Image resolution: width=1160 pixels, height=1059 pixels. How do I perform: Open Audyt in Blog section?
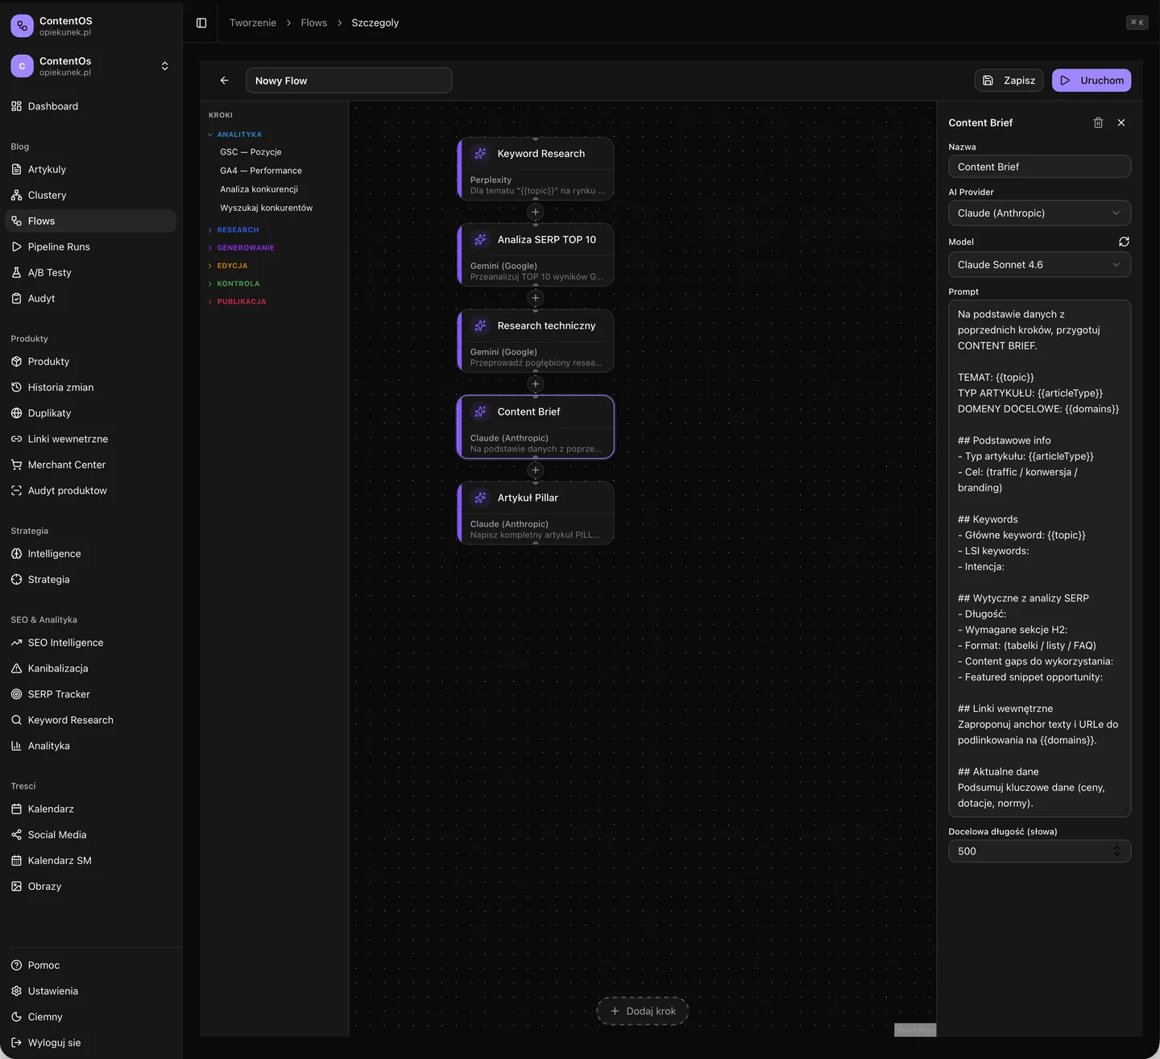coord(90,298)
